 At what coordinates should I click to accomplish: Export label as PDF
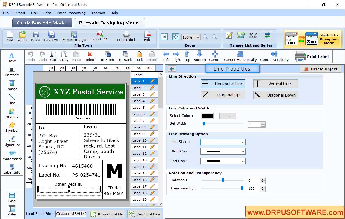point(100,36)
